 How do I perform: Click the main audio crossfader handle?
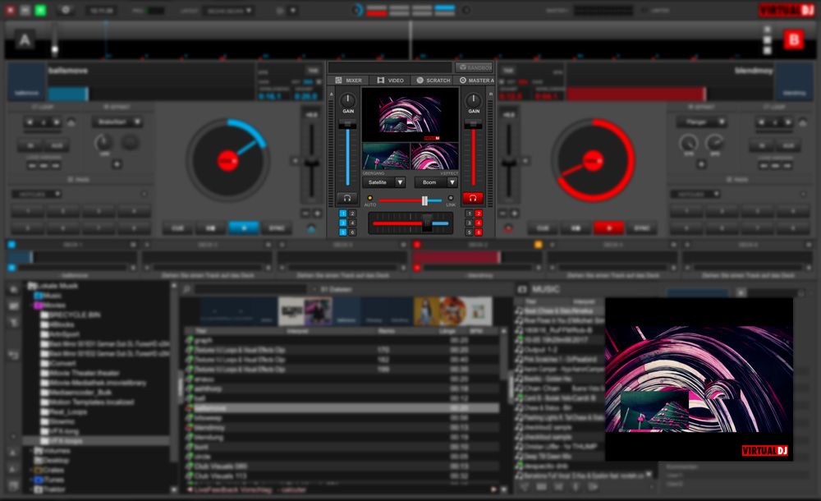(x=427, y=223)
